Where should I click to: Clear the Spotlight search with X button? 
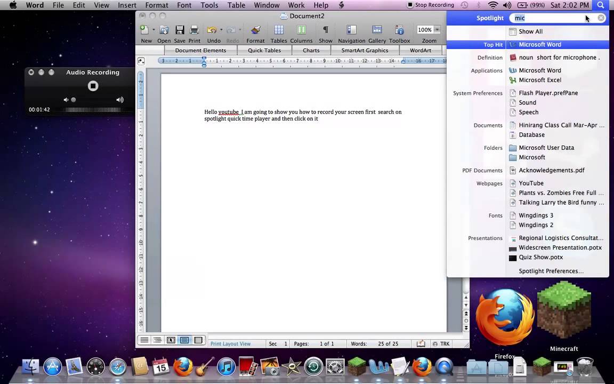[601, 18]
